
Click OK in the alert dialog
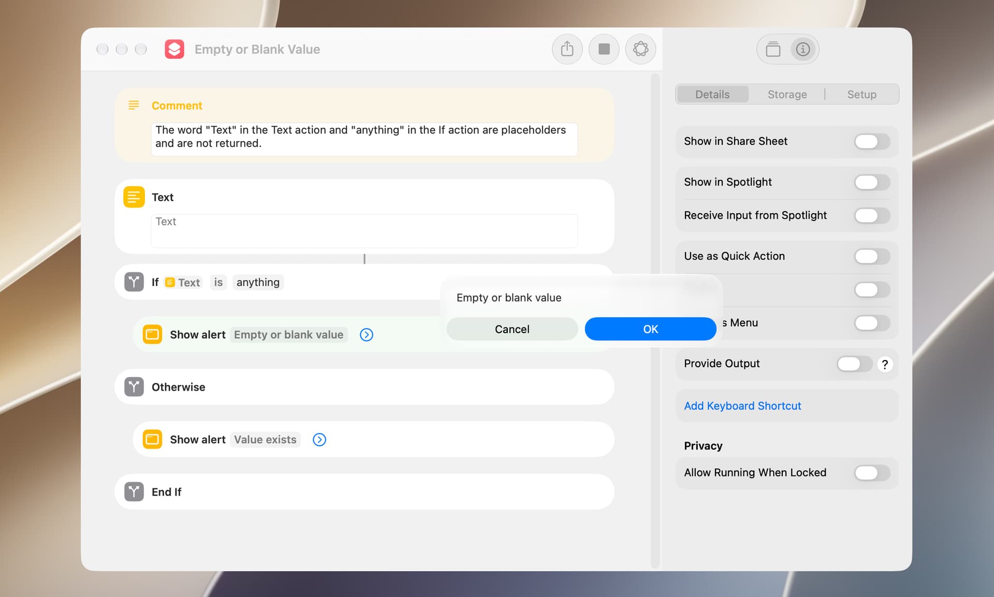click(650, 329)
